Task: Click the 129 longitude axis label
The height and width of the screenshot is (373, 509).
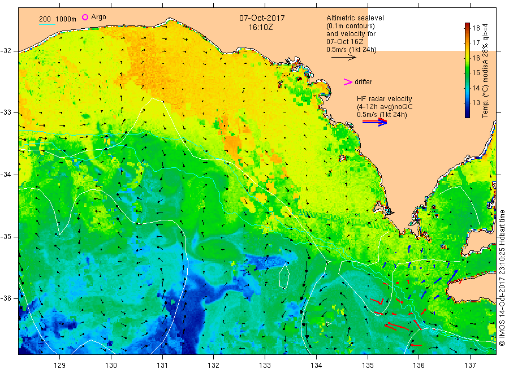Action: coord(60,366)
